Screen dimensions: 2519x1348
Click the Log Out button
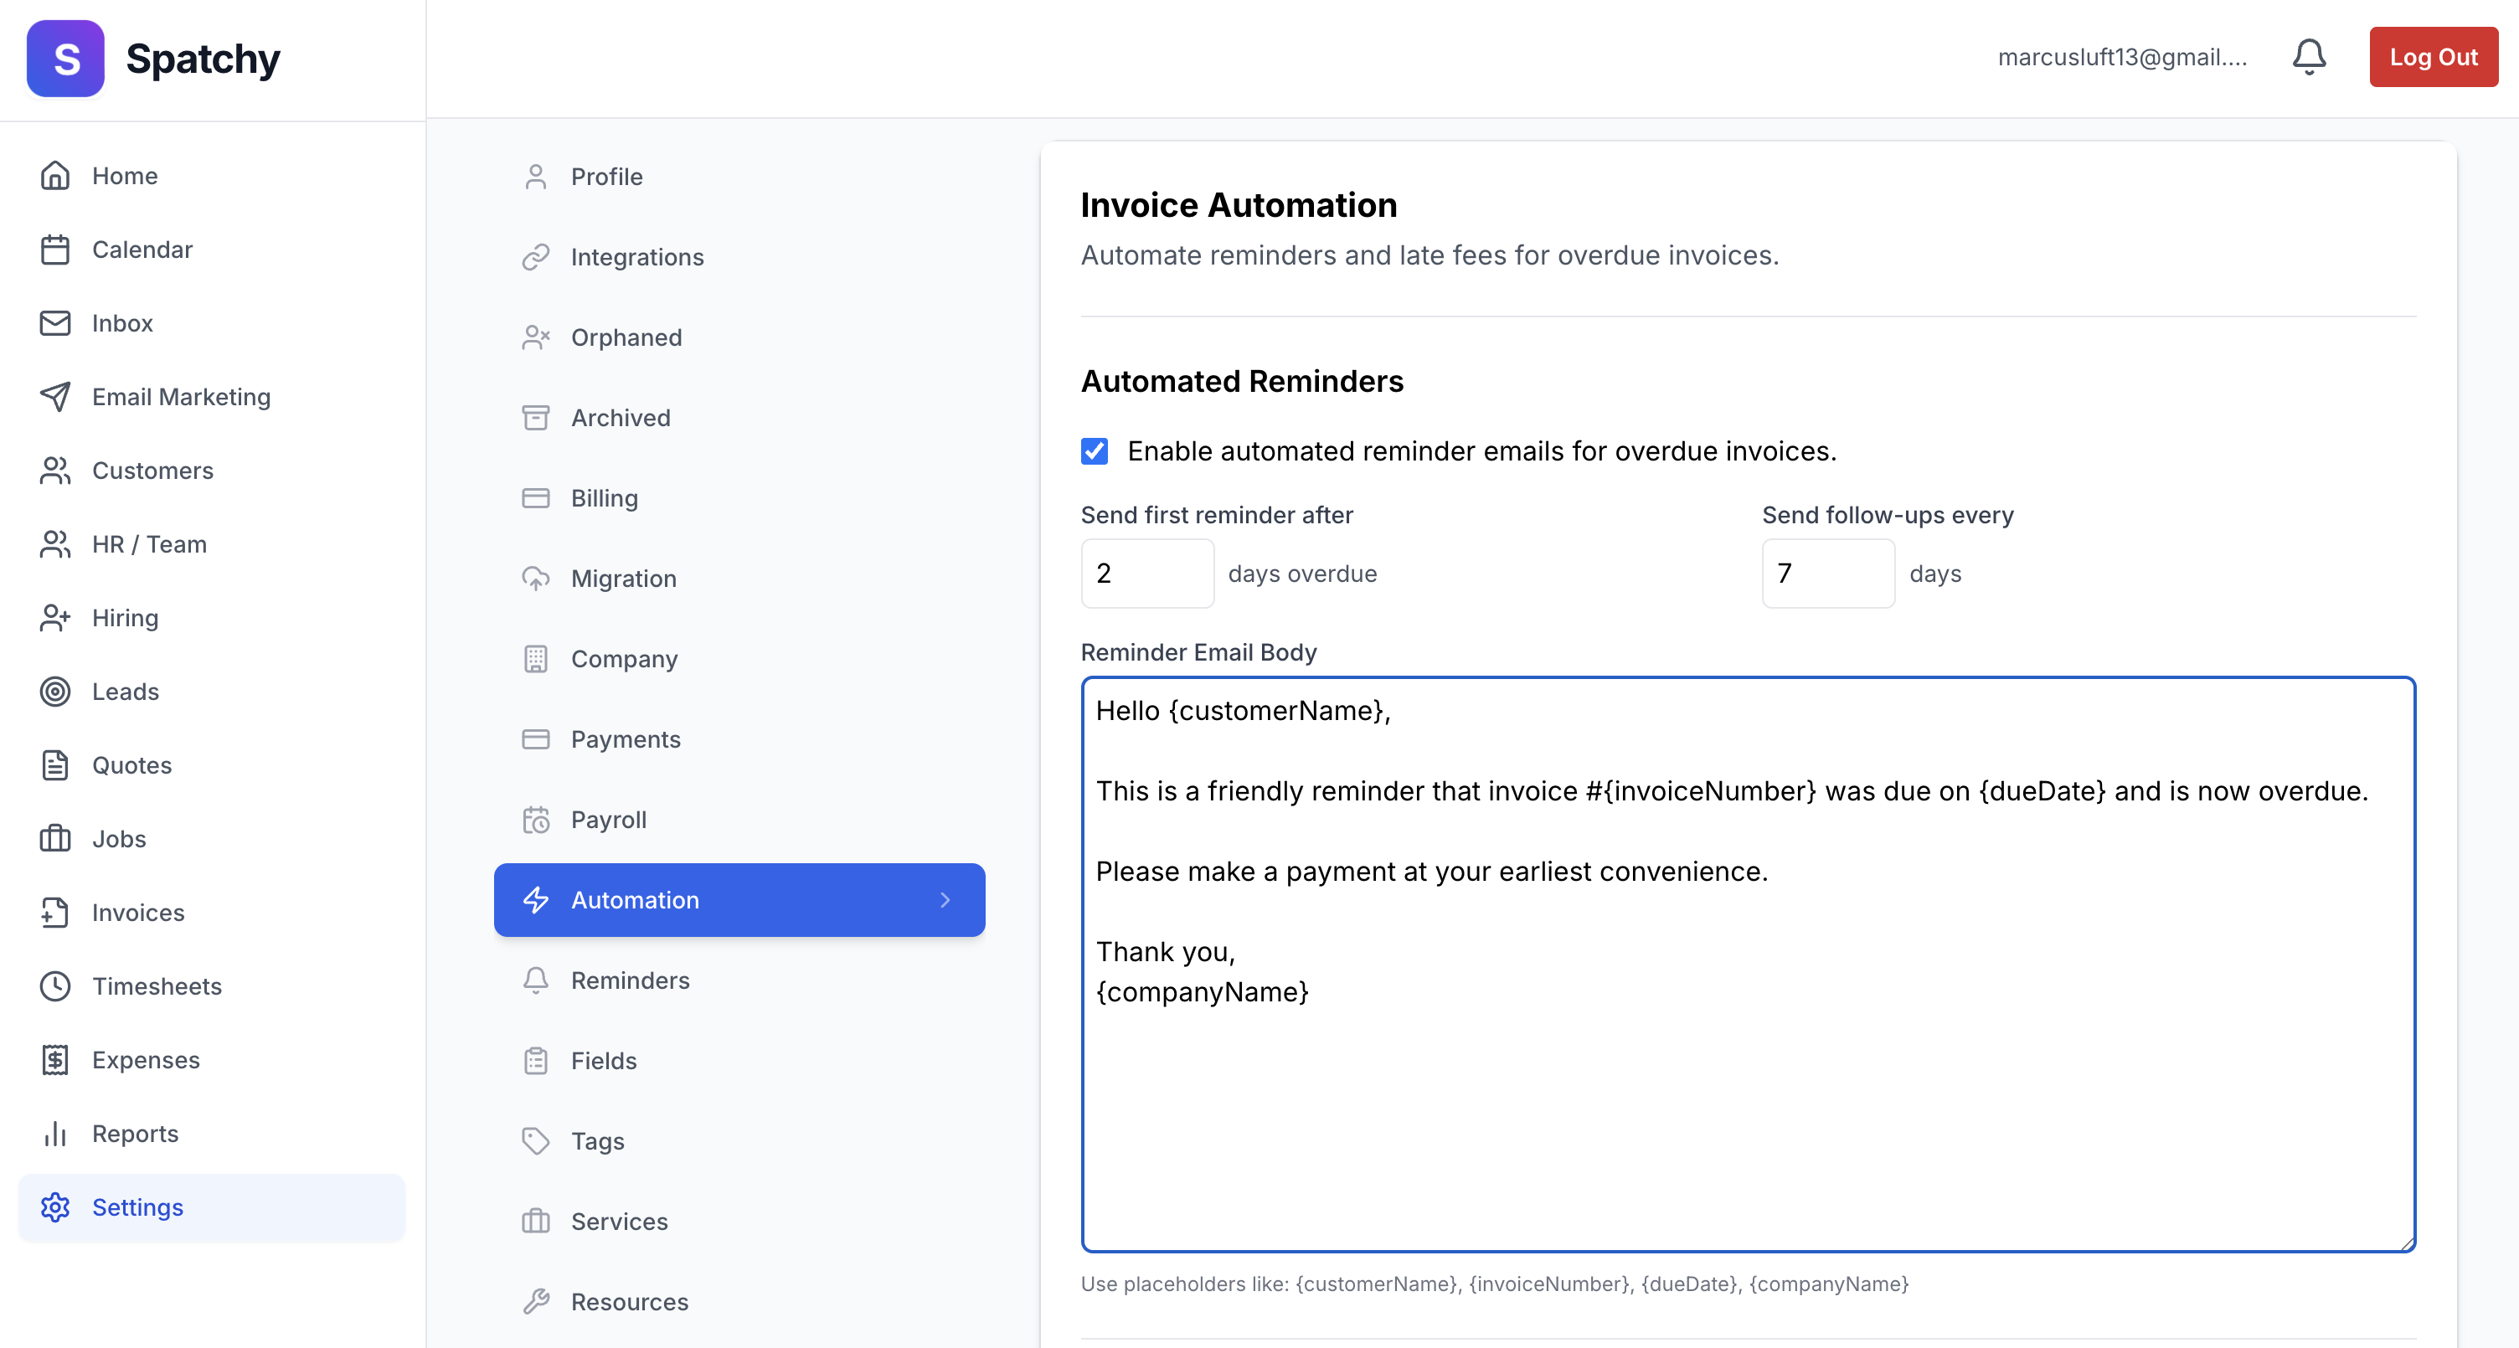2433,57
